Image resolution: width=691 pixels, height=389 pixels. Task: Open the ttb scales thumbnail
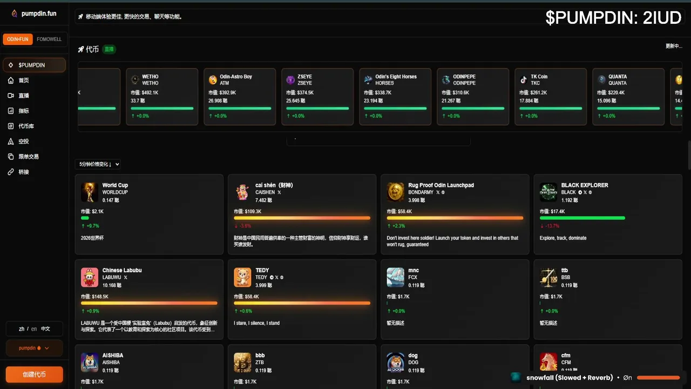(548, 277)
